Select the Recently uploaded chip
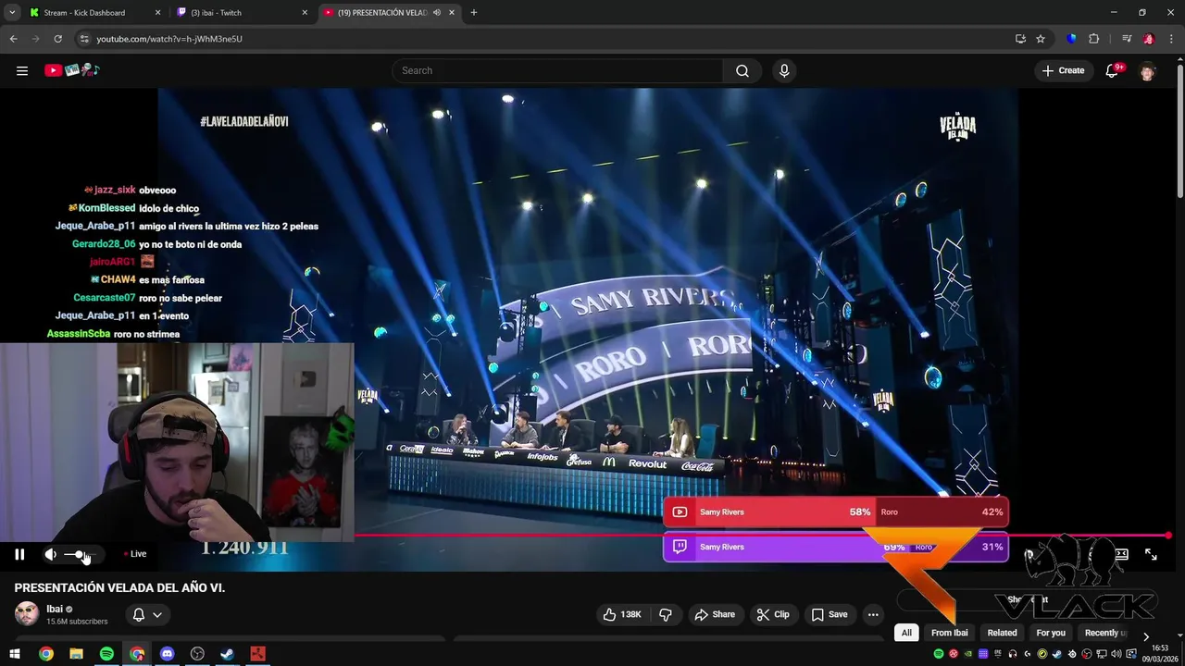1185x666 pixels. tap(1104, 633)
